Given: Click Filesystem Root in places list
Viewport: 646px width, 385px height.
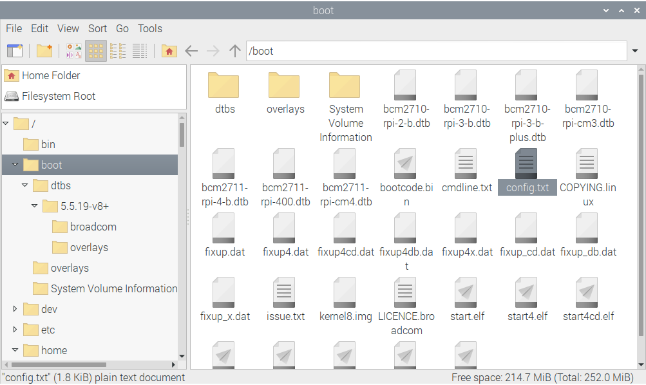Looking at the screenshot, I should coord(58,96).
